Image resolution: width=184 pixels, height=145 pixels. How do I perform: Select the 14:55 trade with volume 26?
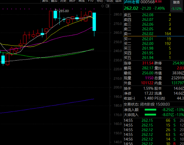pos(154,130)
